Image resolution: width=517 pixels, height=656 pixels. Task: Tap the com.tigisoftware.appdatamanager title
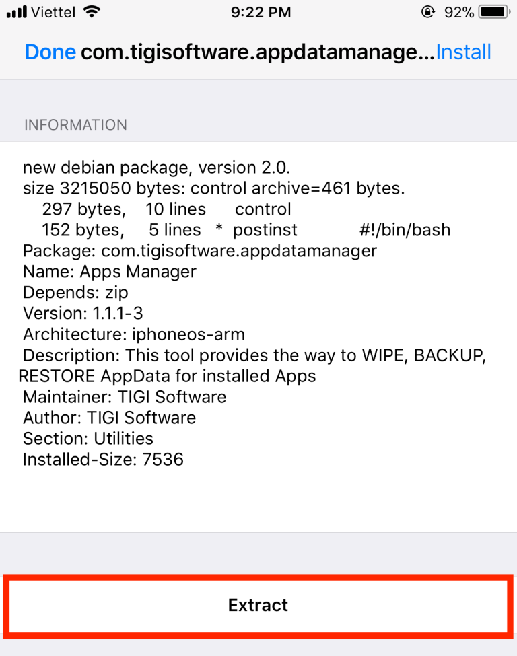[x=258, y=52]
